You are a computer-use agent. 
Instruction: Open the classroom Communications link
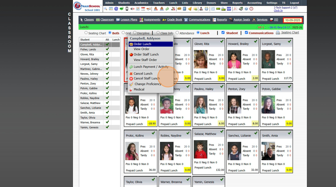tap(199, 20)
